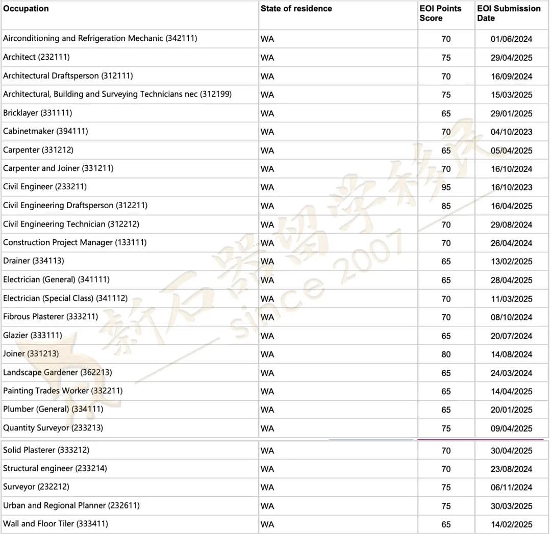This screenshot has height=534, width=551.
Task: Click the Wall and Floor Tiler entry
Action: coord(56,523)
